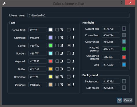This screenshot has width=137, height=107.
Task: Edit Definition hex value #ffff7f
Action: point(38,77)
